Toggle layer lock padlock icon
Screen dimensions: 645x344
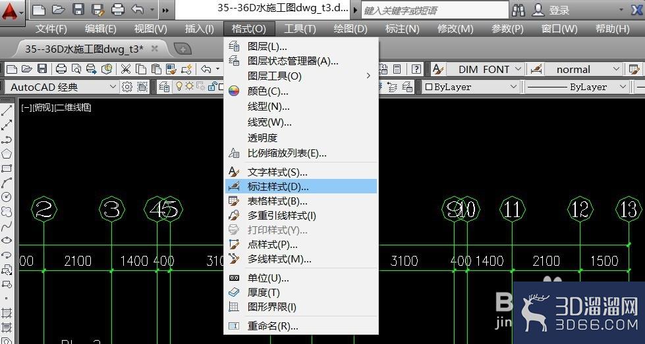(213, 87)
